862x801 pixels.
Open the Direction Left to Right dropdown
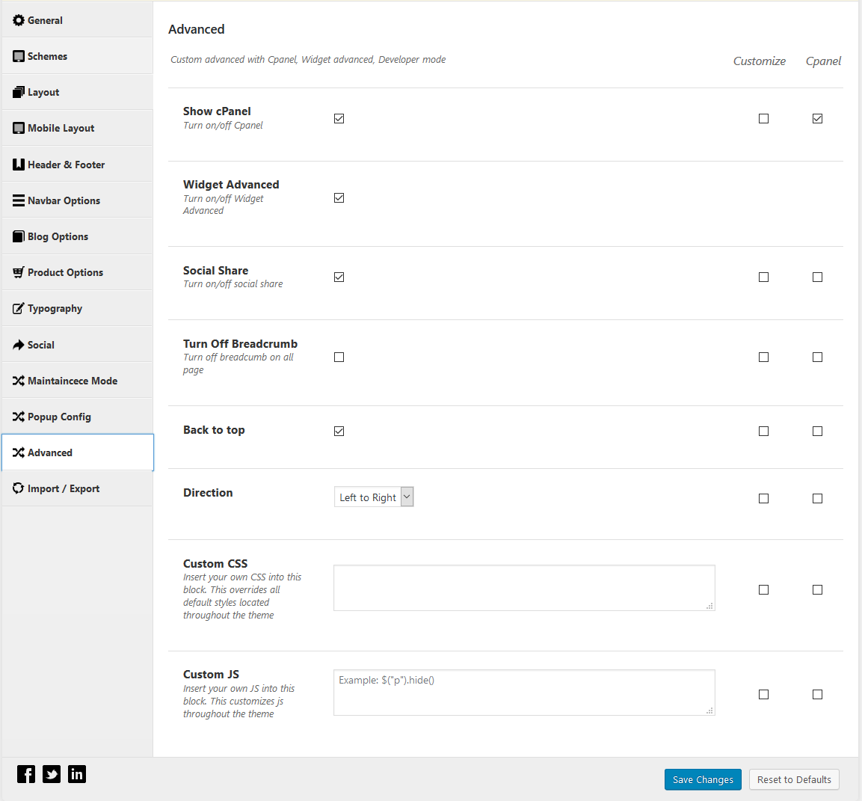coord(374,497)
